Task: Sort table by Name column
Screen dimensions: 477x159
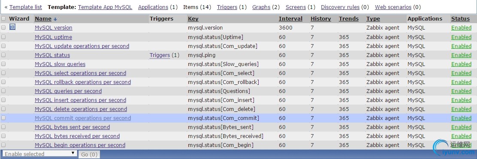Action: click(x=43, y=18)
